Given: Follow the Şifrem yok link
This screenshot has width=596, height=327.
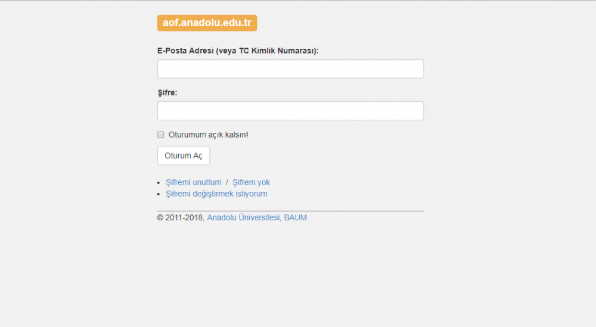Looking at the screenshot, I should click(x=251, y=182).
